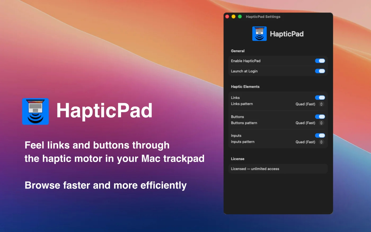Viewport: 371px width, 232px height.
Task: Click the 'Licensed — unlimited access' text
Action: click(255, 169)
